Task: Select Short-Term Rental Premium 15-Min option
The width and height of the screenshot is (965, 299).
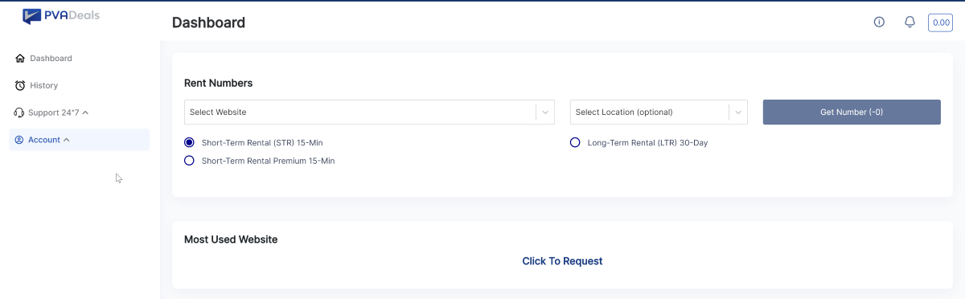Action: [190, 161]
